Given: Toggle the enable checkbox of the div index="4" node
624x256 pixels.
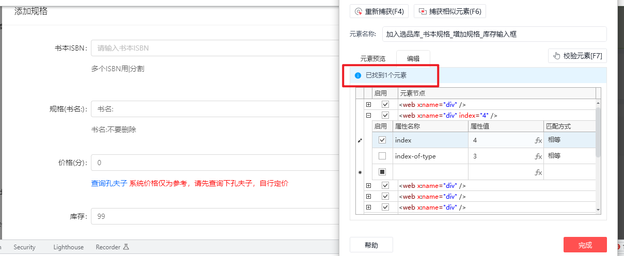Looking at the screenshot, I should [385, 115].
